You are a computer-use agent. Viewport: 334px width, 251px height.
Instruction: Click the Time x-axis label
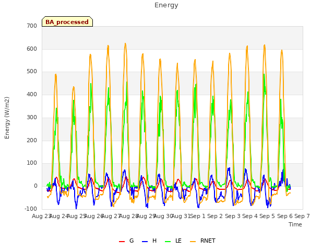[x=295, y=224]
